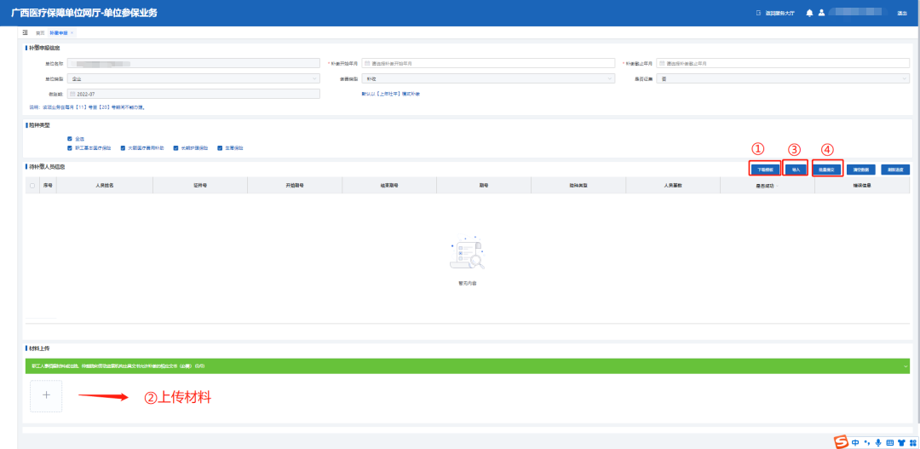Collapse the green material upload section
Viewport: 920px width, 449px height.
(904, 366)
